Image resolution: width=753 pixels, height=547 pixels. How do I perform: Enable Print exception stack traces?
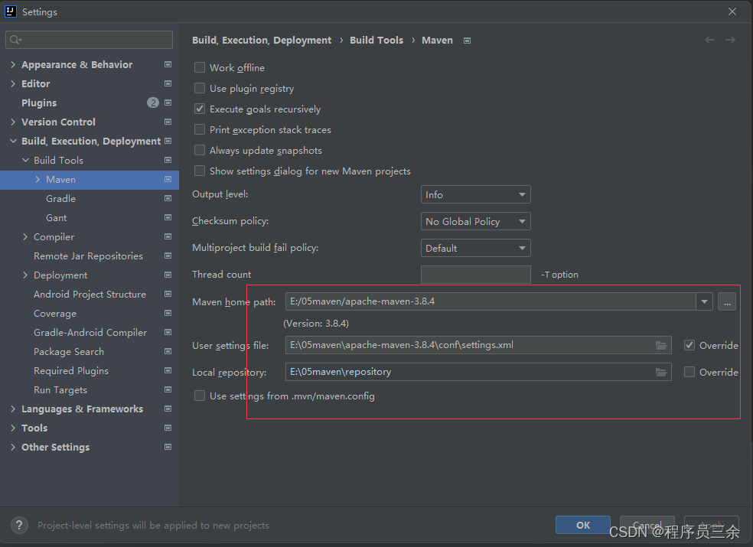(200, 129)
